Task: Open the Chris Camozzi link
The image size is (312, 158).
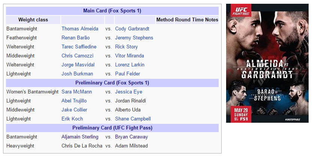Action: (77, 56)
